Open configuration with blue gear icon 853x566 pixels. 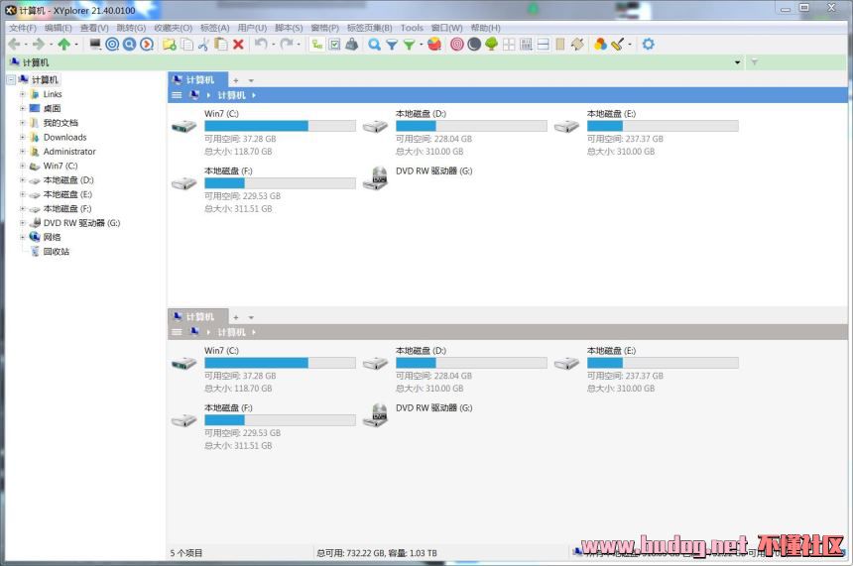coord(648,44)
